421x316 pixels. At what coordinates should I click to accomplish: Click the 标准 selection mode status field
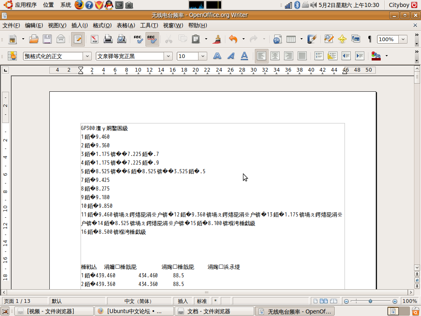(202, 301)
